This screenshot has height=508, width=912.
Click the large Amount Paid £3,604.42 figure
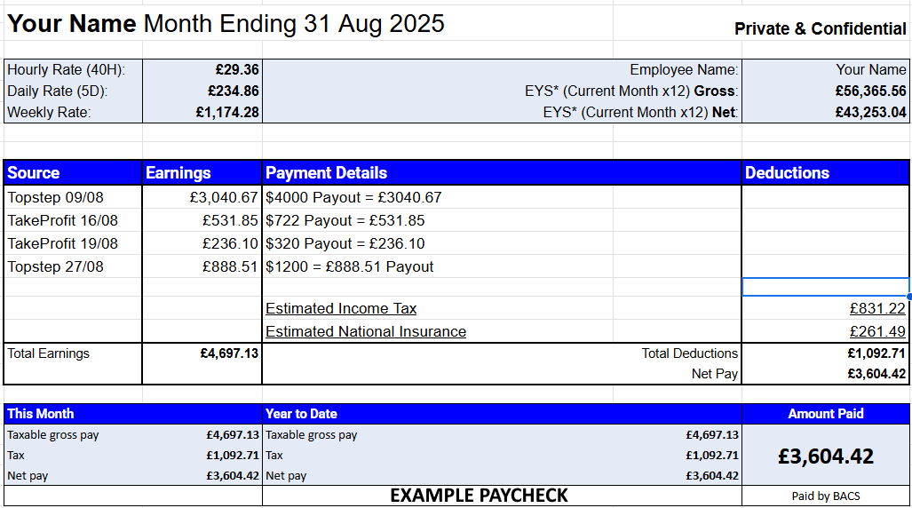pos(825,456)
